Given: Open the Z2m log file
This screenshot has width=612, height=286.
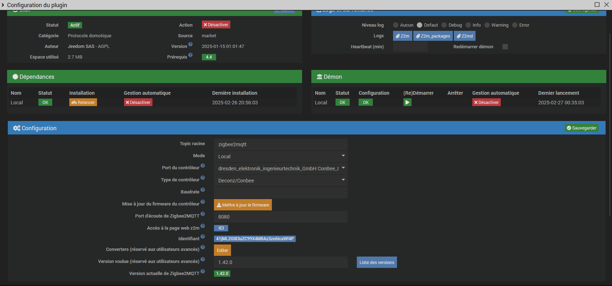Looking at the screenshot, I should [402, 36].
